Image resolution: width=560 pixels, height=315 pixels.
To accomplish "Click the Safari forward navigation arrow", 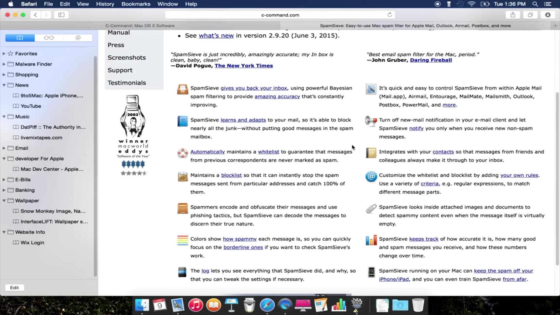I will pos(46,15).
